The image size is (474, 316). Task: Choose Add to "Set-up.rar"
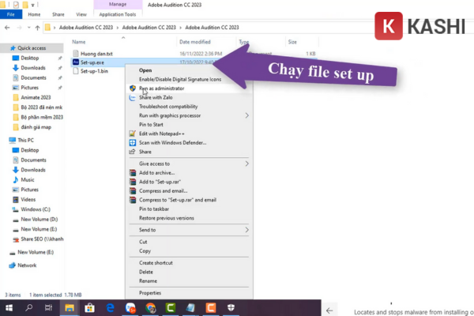189,182
